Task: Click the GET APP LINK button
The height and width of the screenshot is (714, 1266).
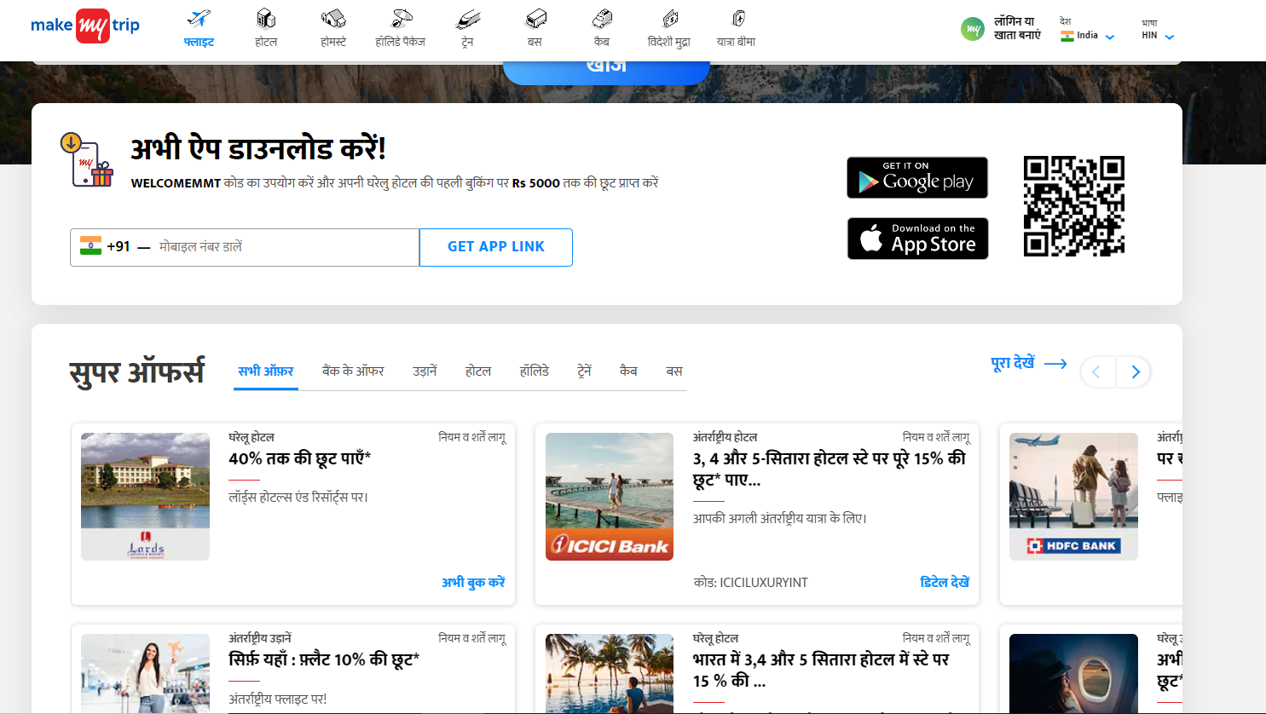Action: pyautogui.click(x=496, y=247)
